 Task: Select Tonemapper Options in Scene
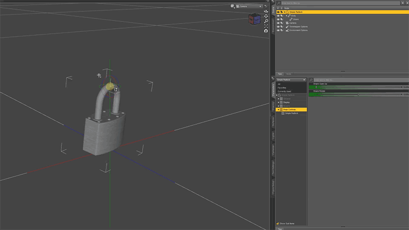point(299,27)
